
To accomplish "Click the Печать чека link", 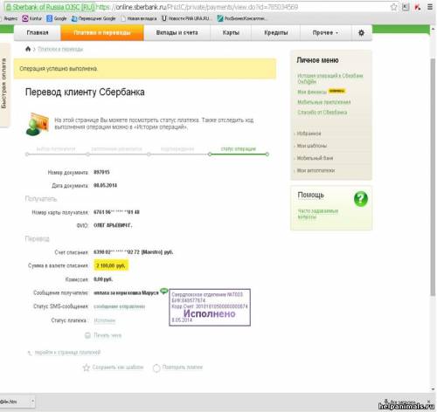I will [x=108, y=335].
